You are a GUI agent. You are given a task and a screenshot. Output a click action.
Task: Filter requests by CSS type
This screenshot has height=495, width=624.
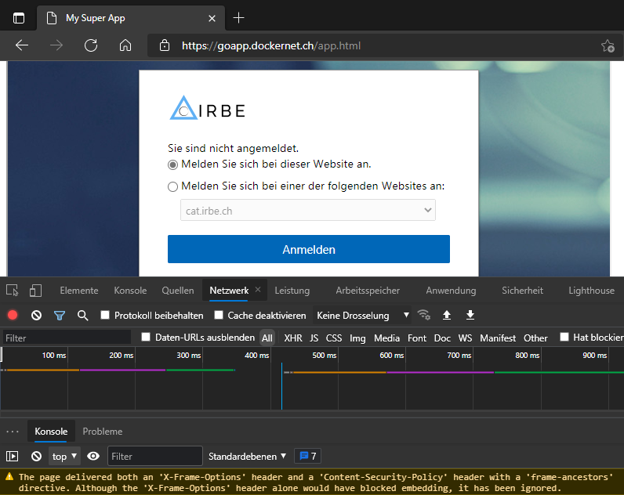[x=333, y=338]
